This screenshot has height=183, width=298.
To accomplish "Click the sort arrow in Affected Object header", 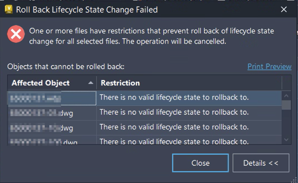I will 90,83.
